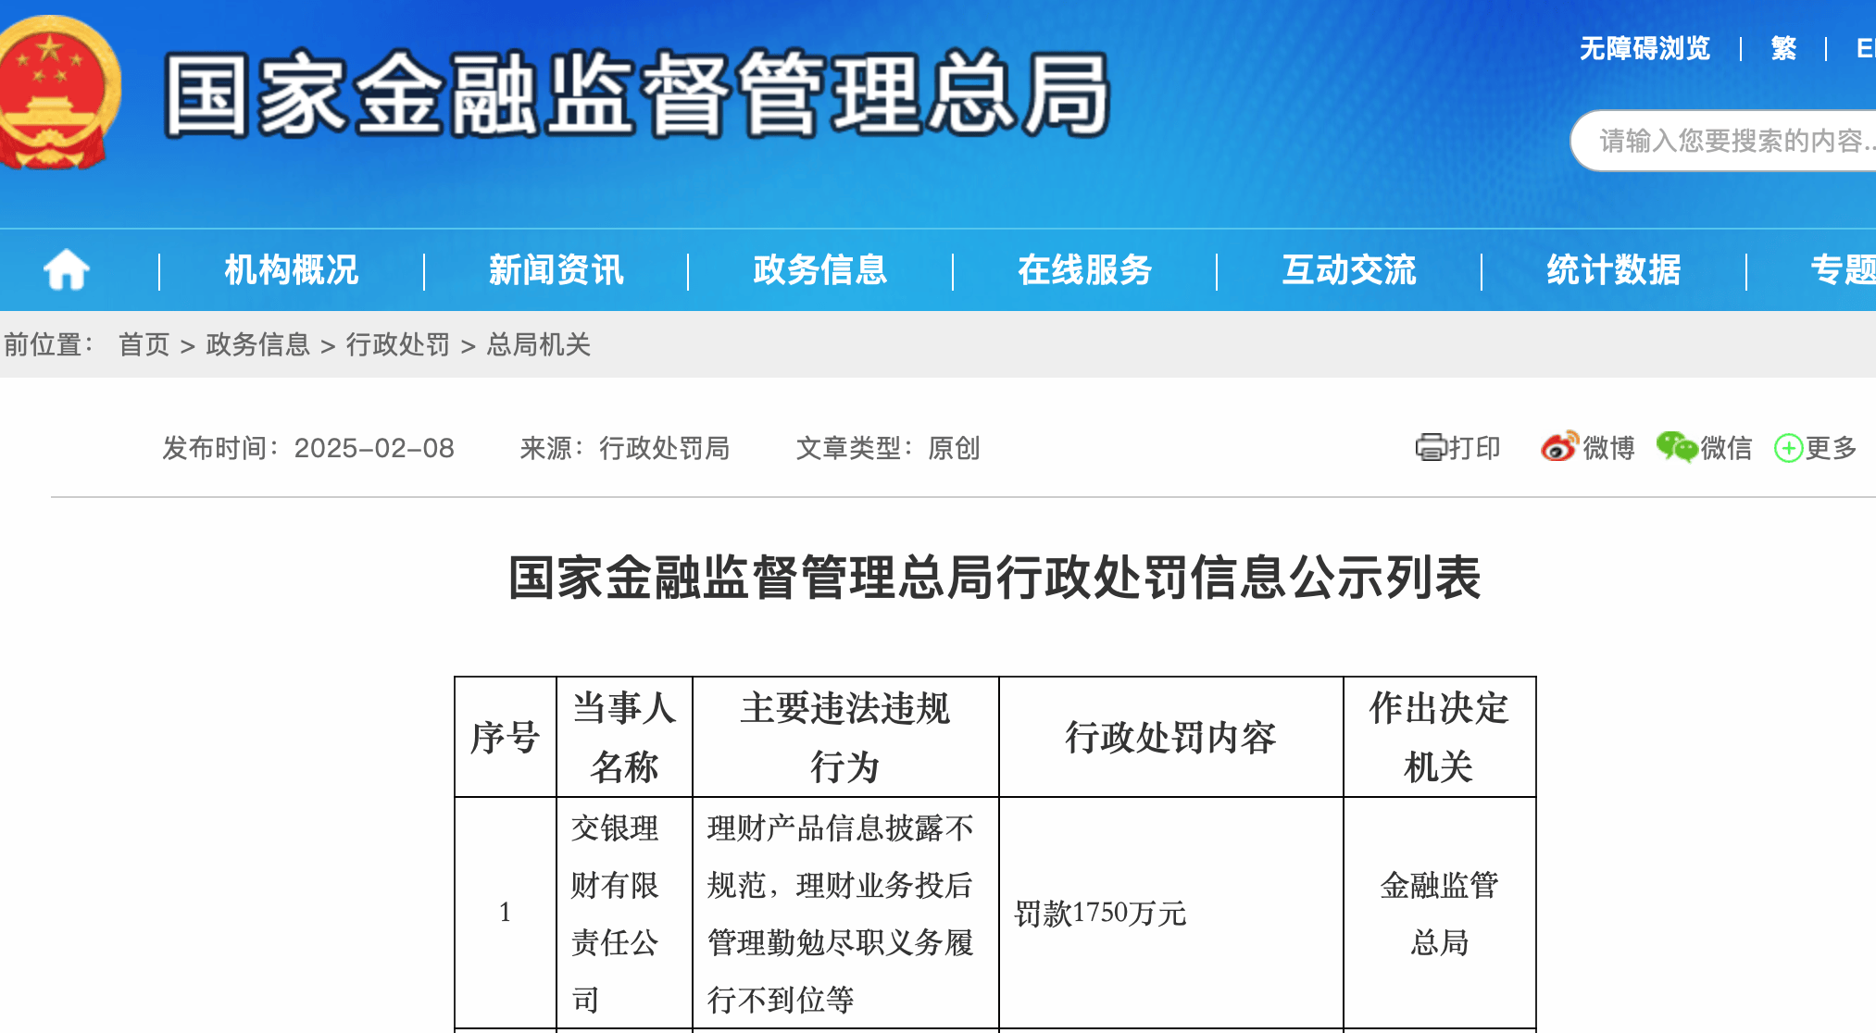Image resolution: width=1876 pixels, height=1033 pixels.
Task: Click 总局机关 in breadcrumb
Action: (539, 345)
